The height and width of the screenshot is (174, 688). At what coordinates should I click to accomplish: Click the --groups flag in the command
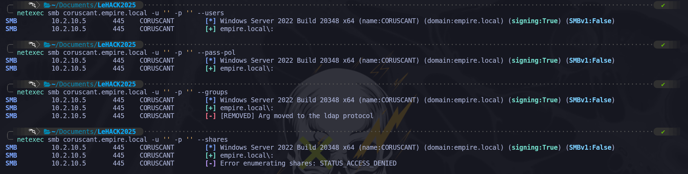pos(213,92)
